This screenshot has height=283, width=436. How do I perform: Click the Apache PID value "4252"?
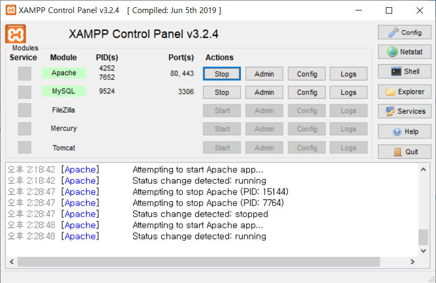coord(107,68)
